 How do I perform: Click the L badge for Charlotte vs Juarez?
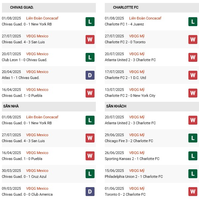point(193,21)
